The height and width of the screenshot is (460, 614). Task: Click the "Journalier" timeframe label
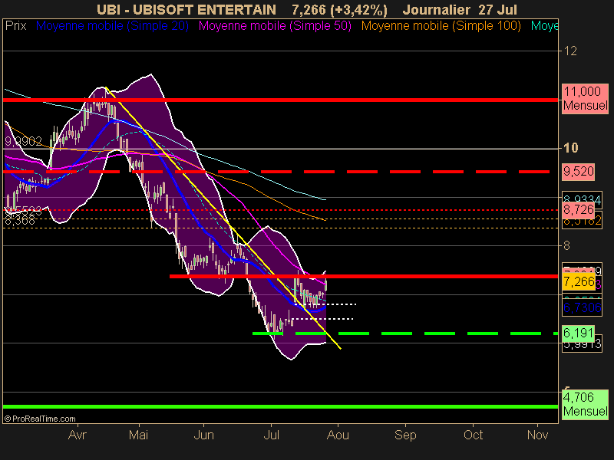pyautogui.click(x=436, y=10)
